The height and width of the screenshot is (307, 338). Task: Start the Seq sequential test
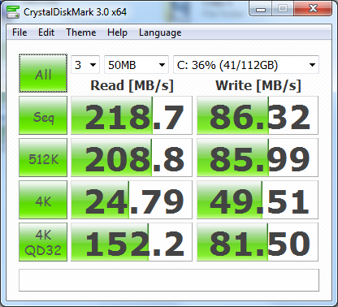[43, 115]
